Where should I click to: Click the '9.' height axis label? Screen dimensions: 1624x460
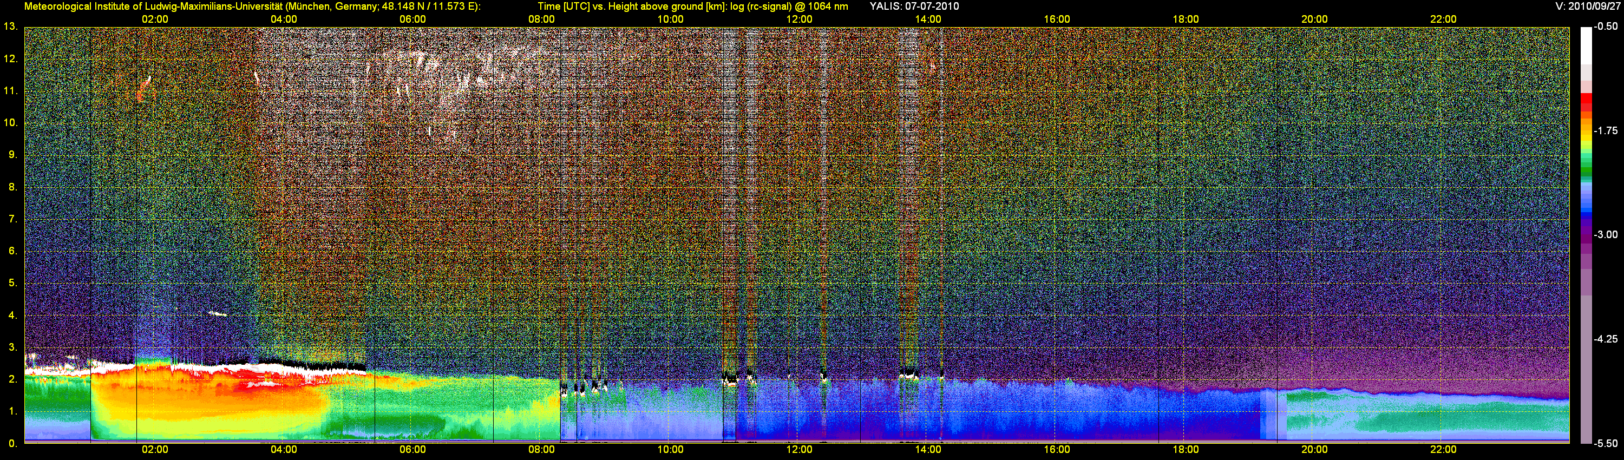(12, 154)
